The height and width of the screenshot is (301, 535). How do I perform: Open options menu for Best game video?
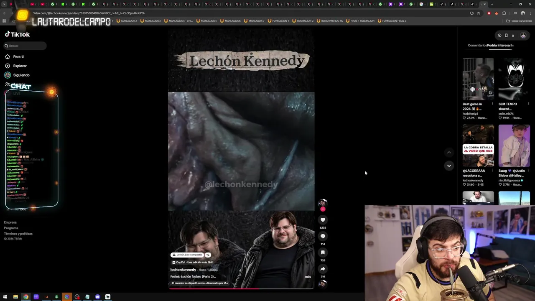[x=492, y=104]
